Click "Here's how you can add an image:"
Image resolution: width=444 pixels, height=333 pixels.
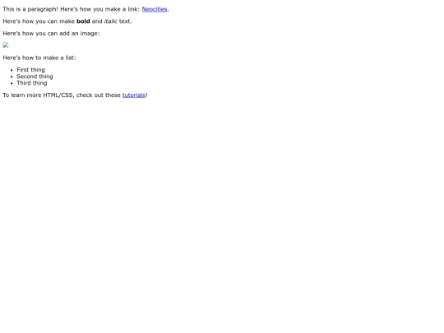pyautogui.click(x=51, y=34)
